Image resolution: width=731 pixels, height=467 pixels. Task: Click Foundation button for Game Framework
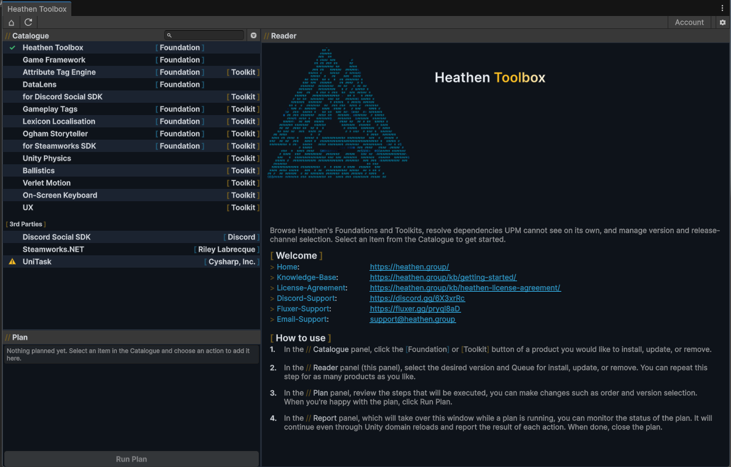pyautogui.click(x=180, y=60)
